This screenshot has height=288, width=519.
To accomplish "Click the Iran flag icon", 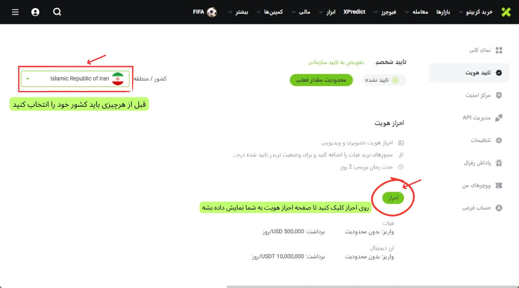I will point(118,79).
